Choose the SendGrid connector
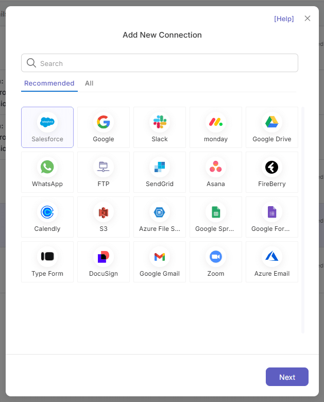The width and height of the screenshot is (324, 402). [160, 172]
